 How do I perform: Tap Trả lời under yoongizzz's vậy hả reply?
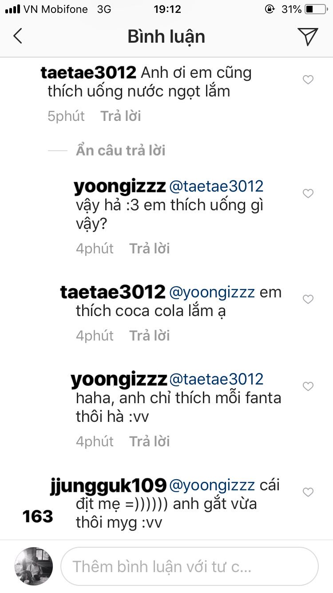click(x=149, y=248)
